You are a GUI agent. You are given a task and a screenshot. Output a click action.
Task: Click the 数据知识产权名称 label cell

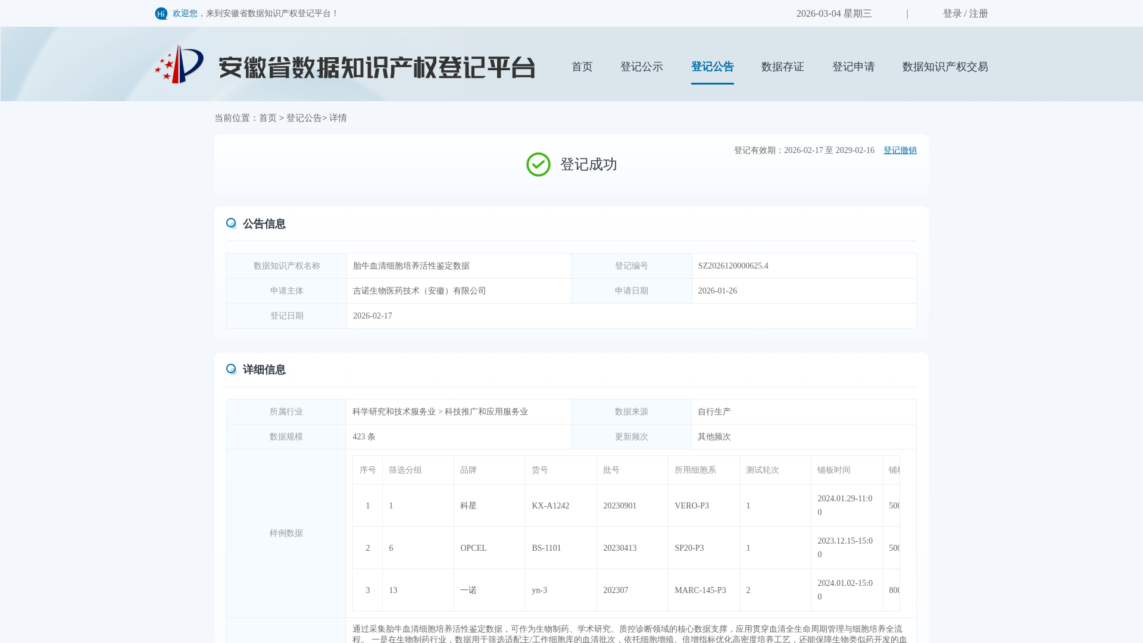(x=286, y=266)
